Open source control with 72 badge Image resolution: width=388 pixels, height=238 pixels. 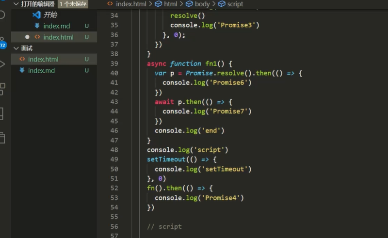(2, 43)
